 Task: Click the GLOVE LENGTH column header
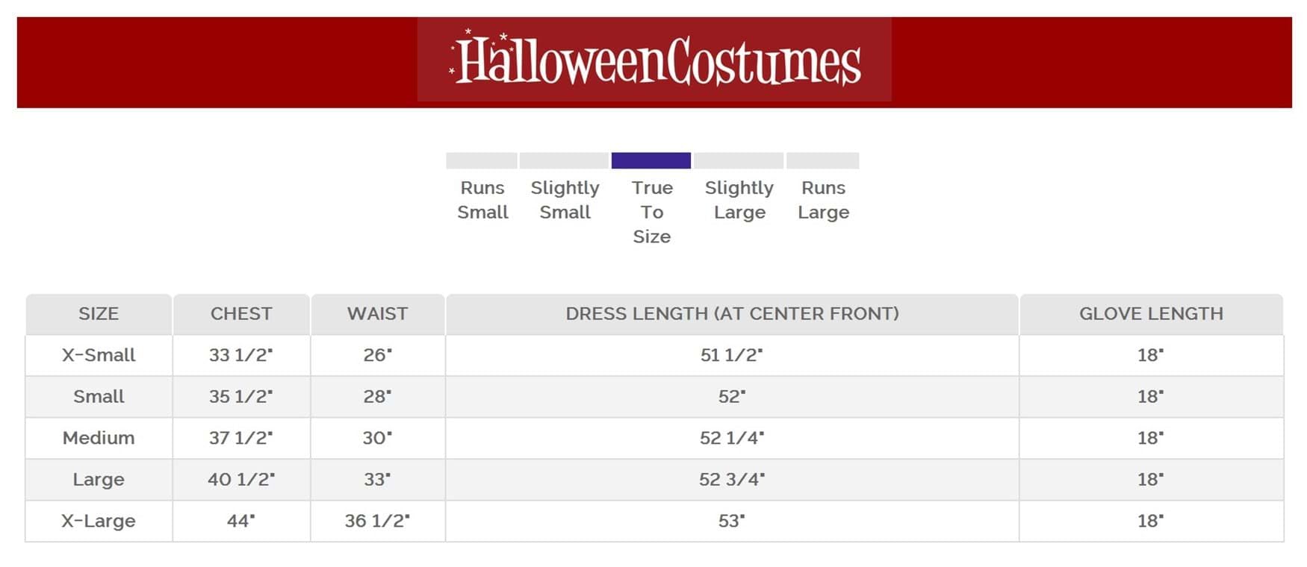click(1151, 314)
